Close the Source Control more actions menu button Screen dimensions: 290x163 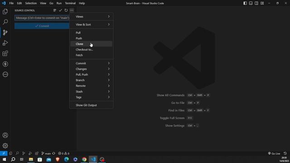[72, 10]
